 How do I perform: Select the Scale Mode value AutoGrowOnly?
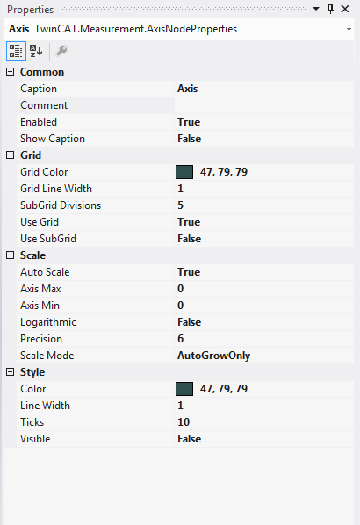pos(264,356)
